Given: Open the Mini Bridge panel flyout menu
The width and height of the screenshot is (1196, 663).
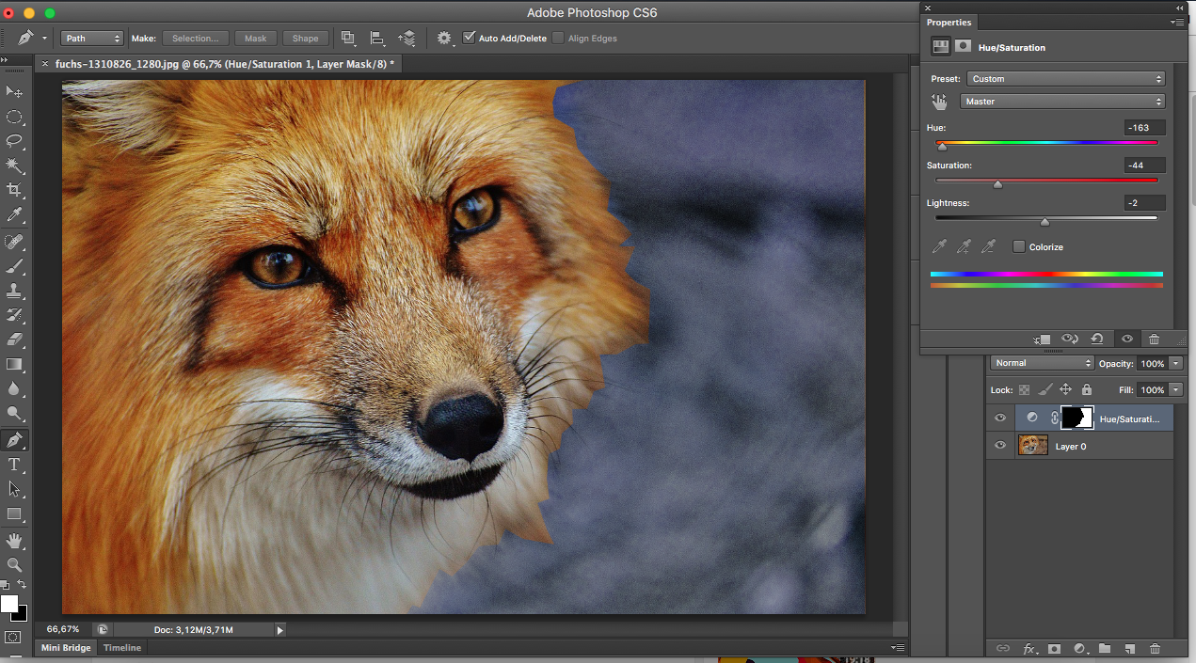Looking at the screenshot, I should (898, 648).
